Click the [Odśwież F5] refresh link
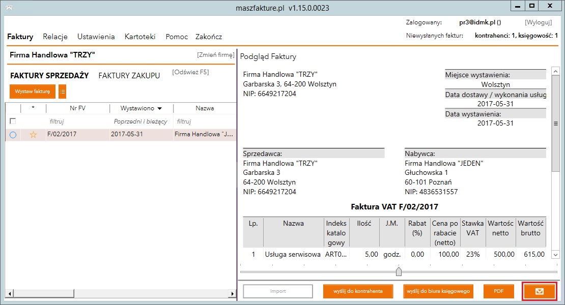 (x=190, y=72)
